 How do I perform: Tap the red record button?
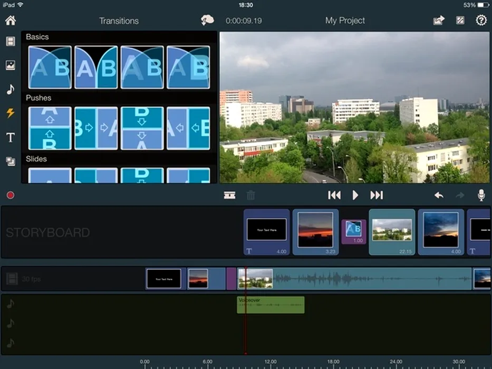click(x=11, y=195)
